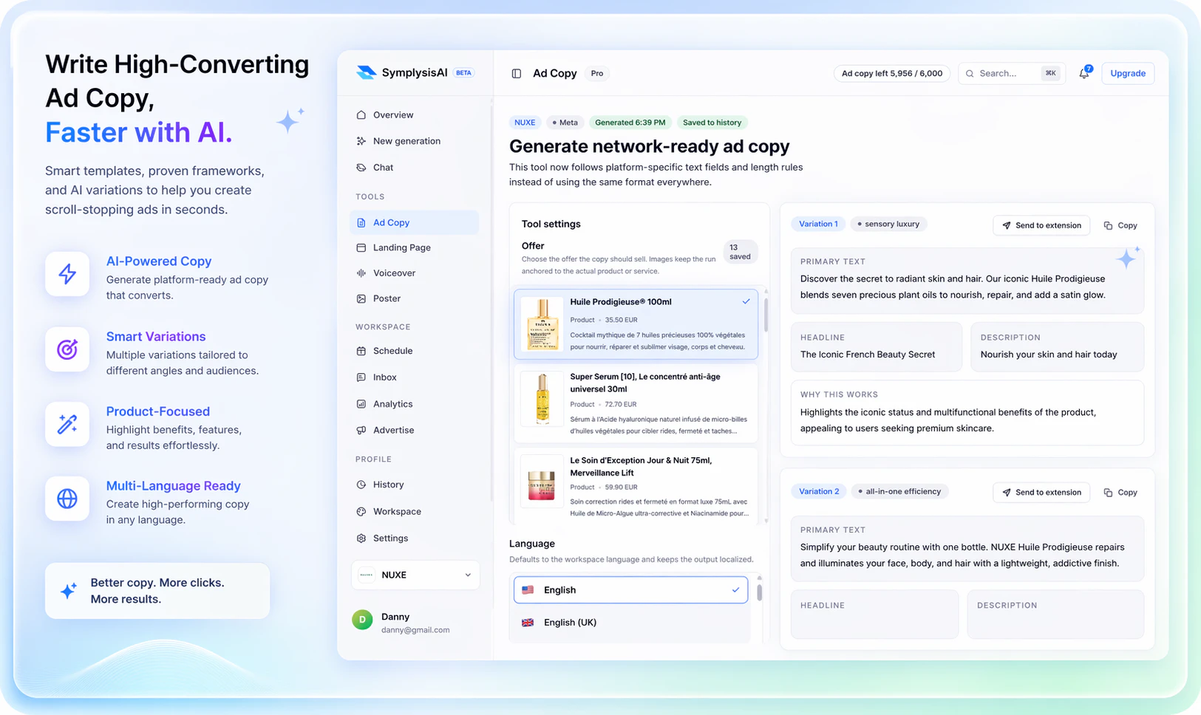Copy Variation 1 ad copy
The width and height of the screenshot is (1201, 715).
[1120, 225]
